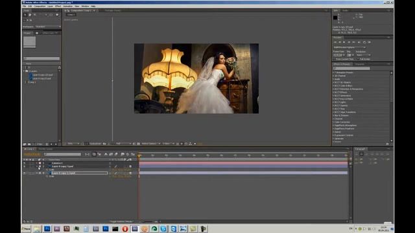Click the Brainstorm icon in timeline
This screenshot has width=415, height=233.
pyautogui.click(x=123, y=154)
